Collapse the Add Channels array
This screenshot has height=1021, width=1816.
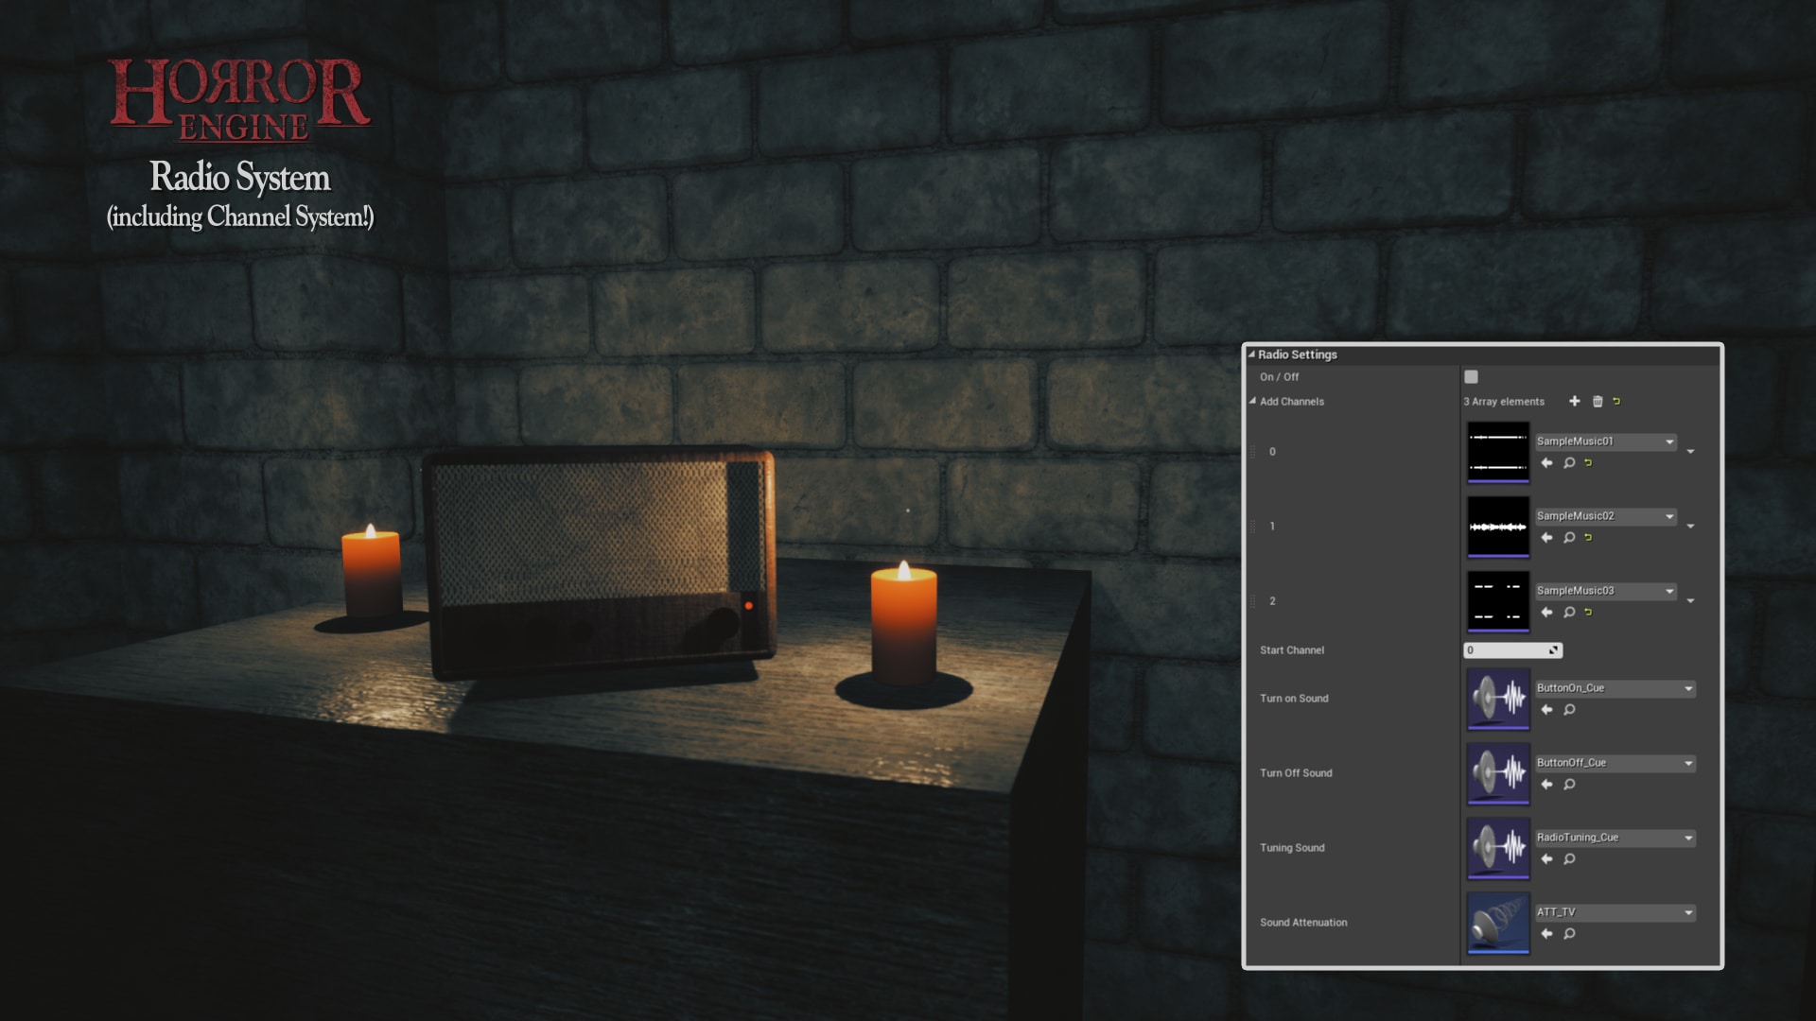tap(1253, 401)
